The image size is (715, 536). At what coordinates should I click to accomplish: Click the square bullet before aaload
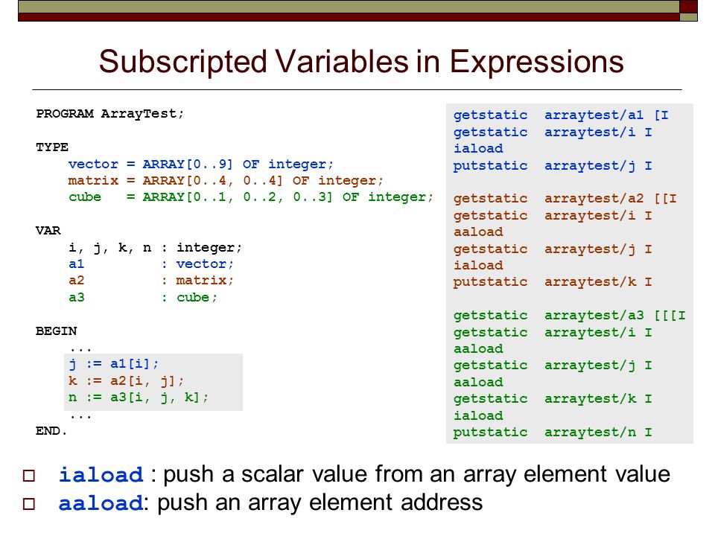point(29,504)
